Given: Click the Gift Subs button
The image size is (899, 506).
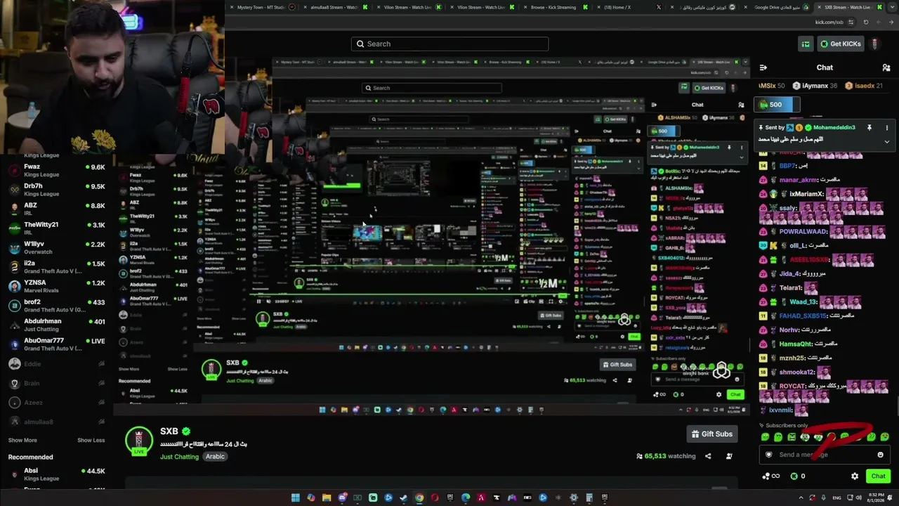Looking at the screenshot, I should click(712, 434).
